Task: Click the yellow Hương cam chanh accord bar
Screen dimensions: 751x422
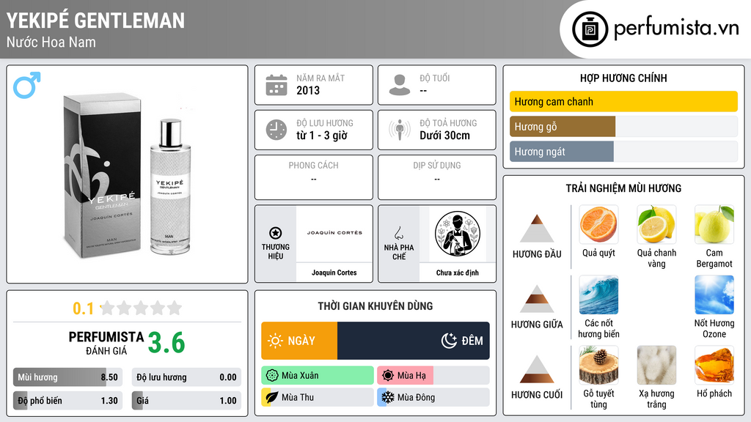Action: point(623,101)
